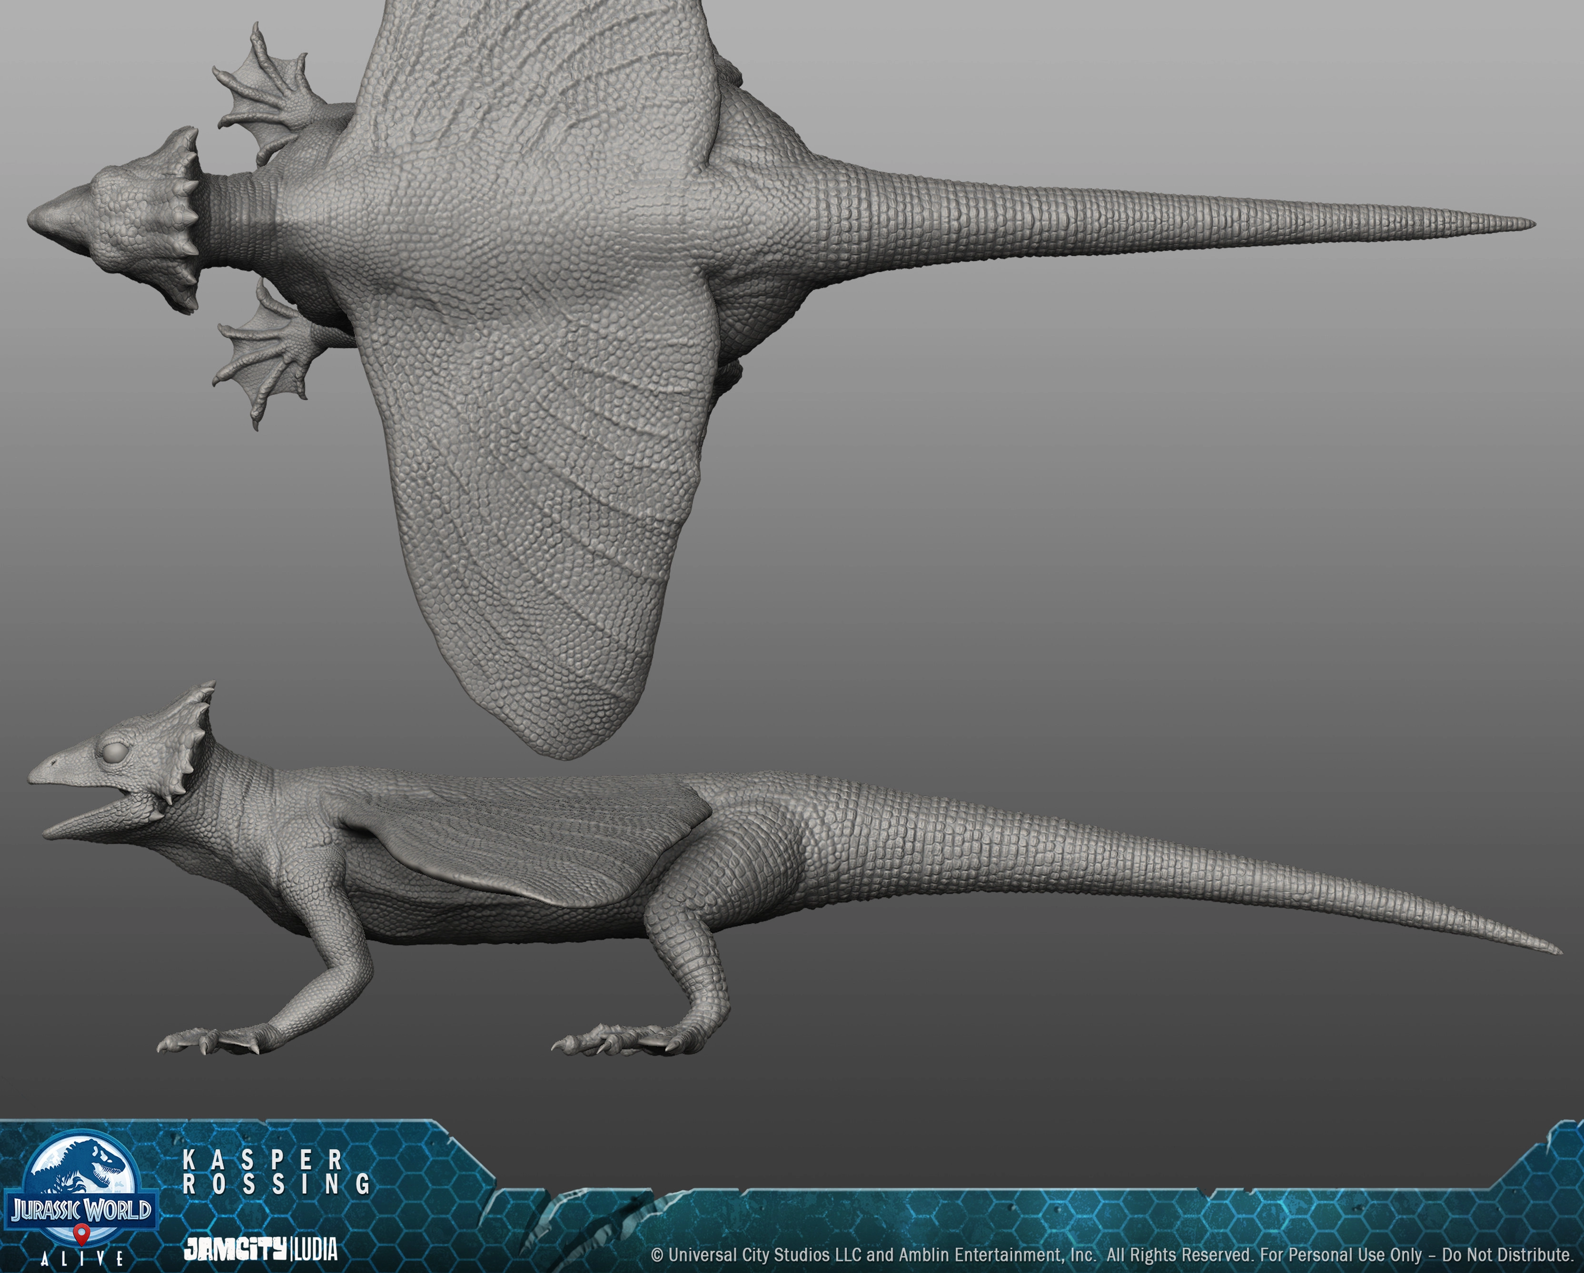This screenshot has height=1273, width=1584.
Task: Click the Ludia logo text
Action: click(316, 1249)
